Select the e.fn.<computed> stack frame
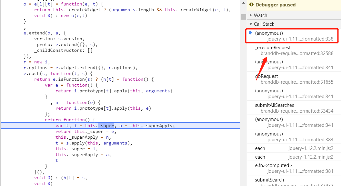The image size is (341, 186). pyautogui.click(x=274, y=165)
